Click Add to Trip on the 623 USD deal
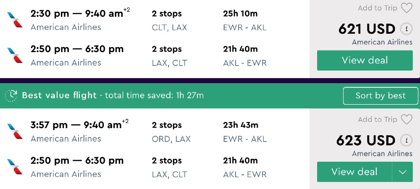 (377, 120)
